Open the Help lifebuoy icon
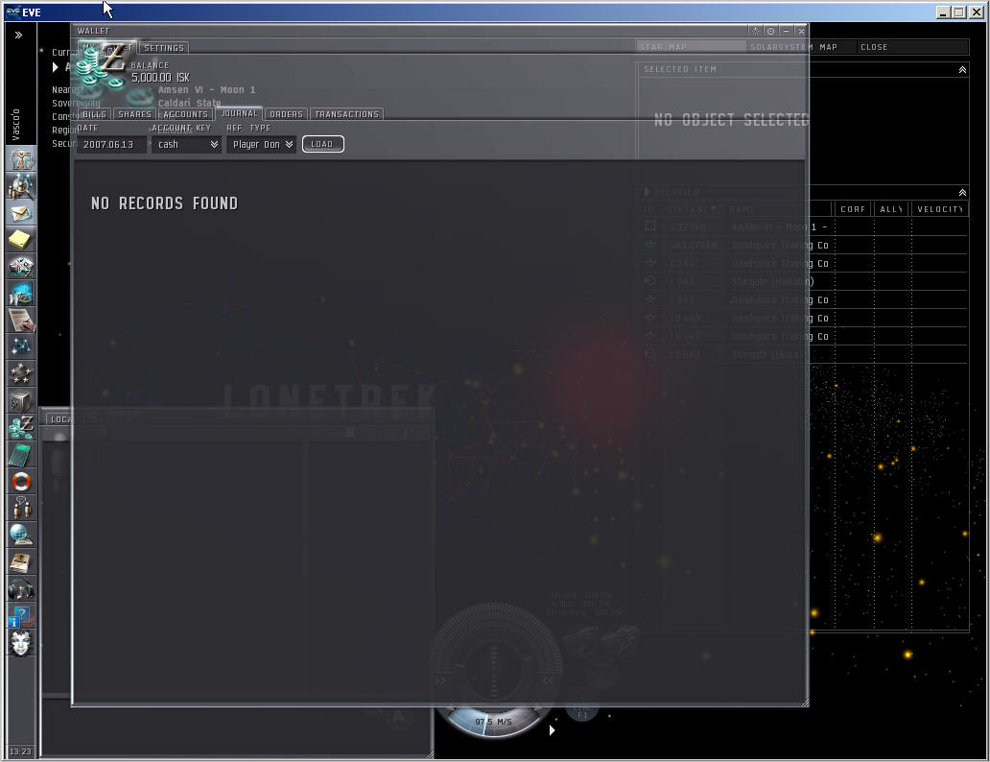 [x=21, y=482]
